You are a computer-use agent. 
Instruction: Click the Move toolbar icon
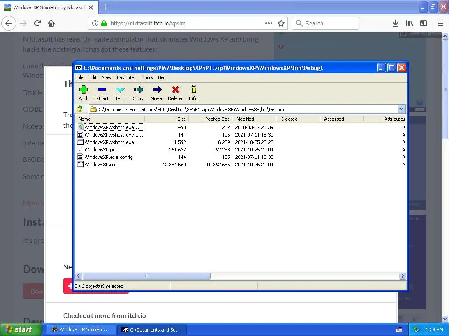coord(157,90)
